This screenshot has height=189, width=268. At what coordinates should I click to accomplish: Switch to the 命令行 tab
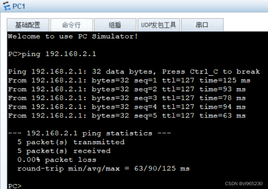72,25
